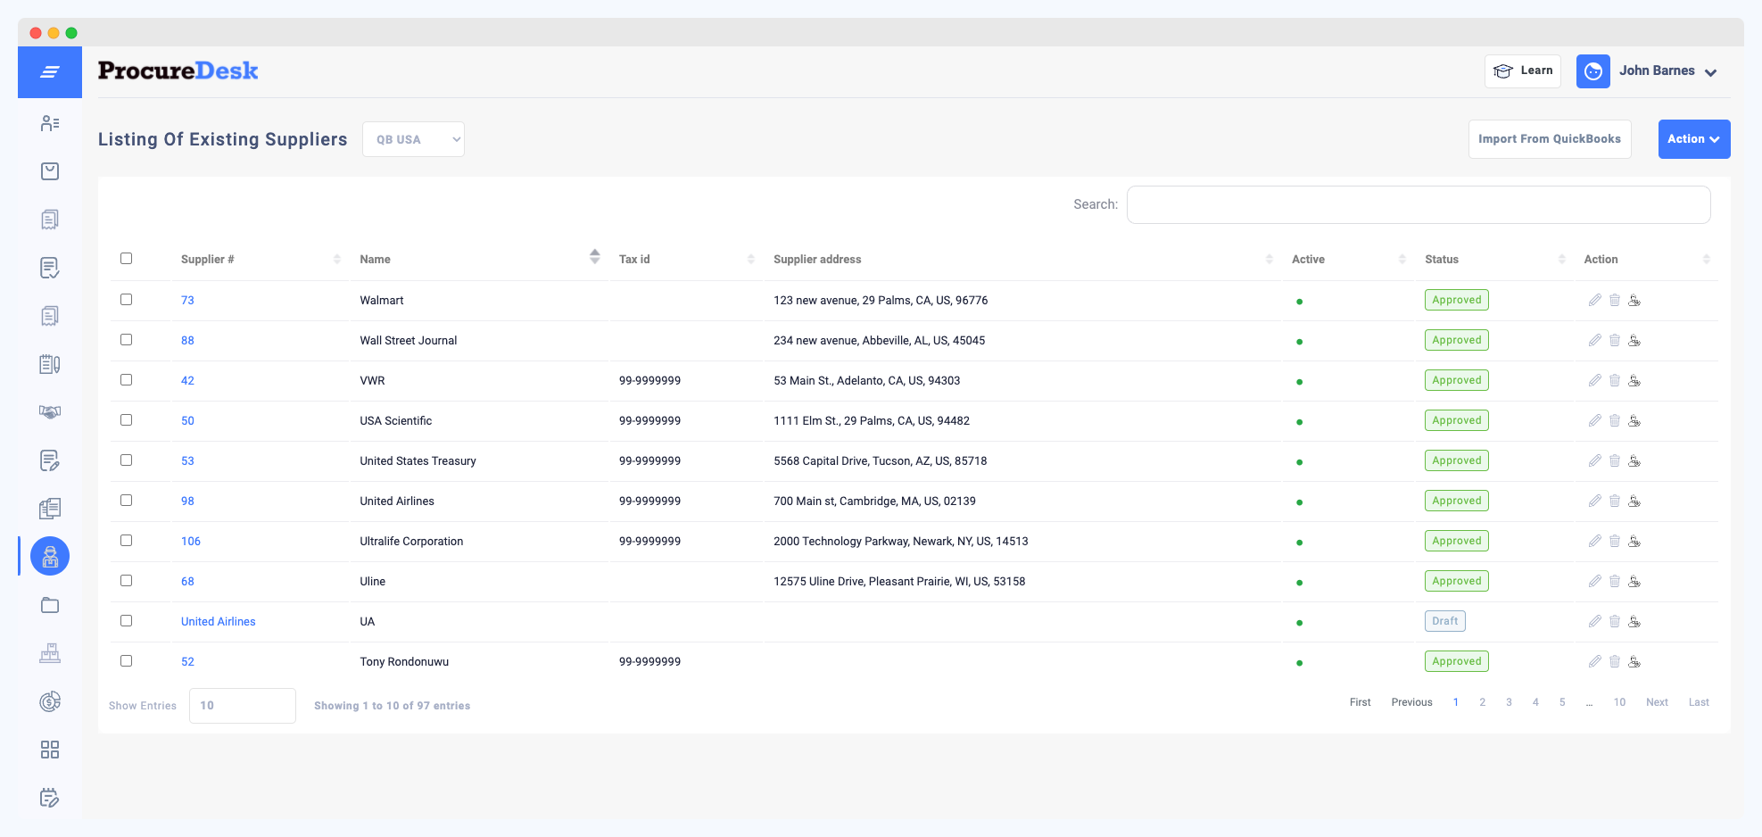
Task: Select the supplier-user icon on the Uline row
Action: [x=1635, y=581]
